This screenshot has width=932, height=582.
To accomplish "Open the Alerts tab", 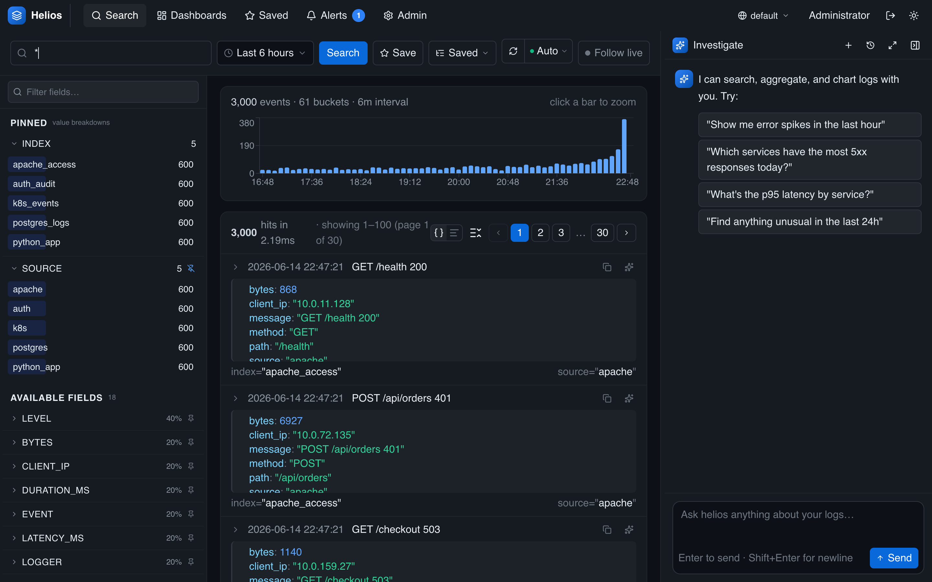I will (x=336, y=16).
